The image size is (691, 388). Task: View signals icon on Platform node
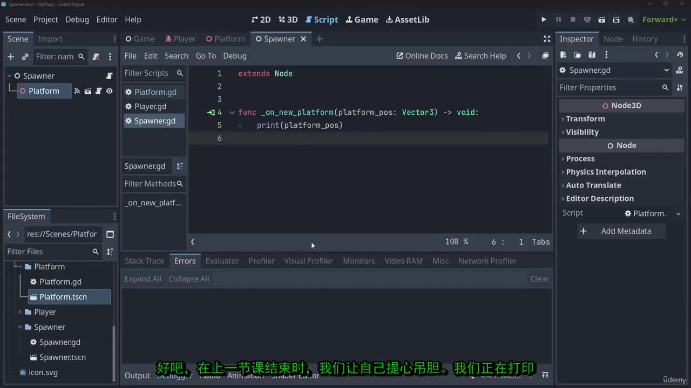(x=77, y=91)
